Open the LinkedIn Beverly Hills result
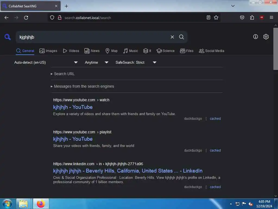The height and width of the screenshot is (209, 278). pos(128,171)
